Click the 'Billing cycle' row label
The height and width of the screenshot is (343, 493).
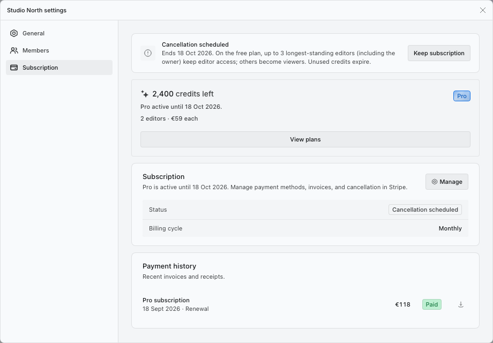(x=166, y=228)
